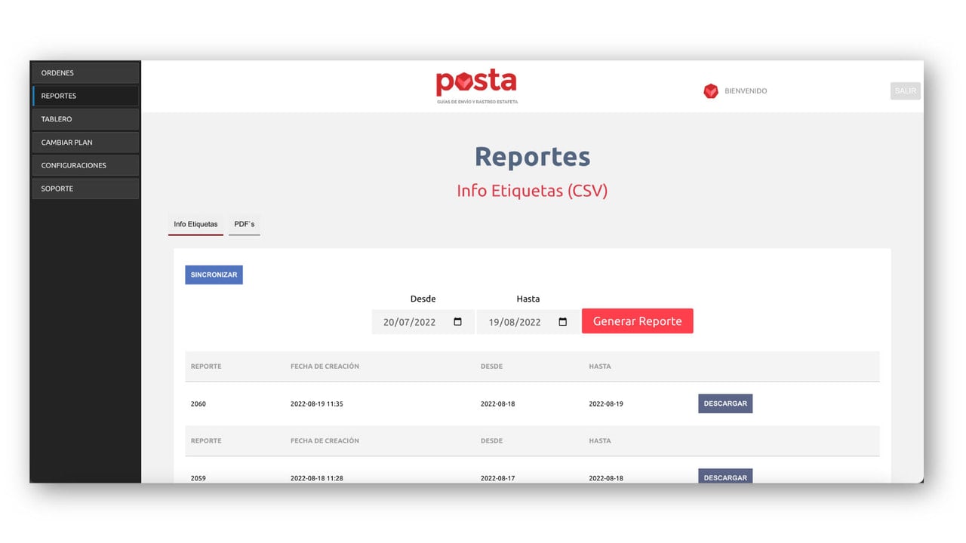
Task: Click the blue Sincronizar button
Action: coord(214,275)
